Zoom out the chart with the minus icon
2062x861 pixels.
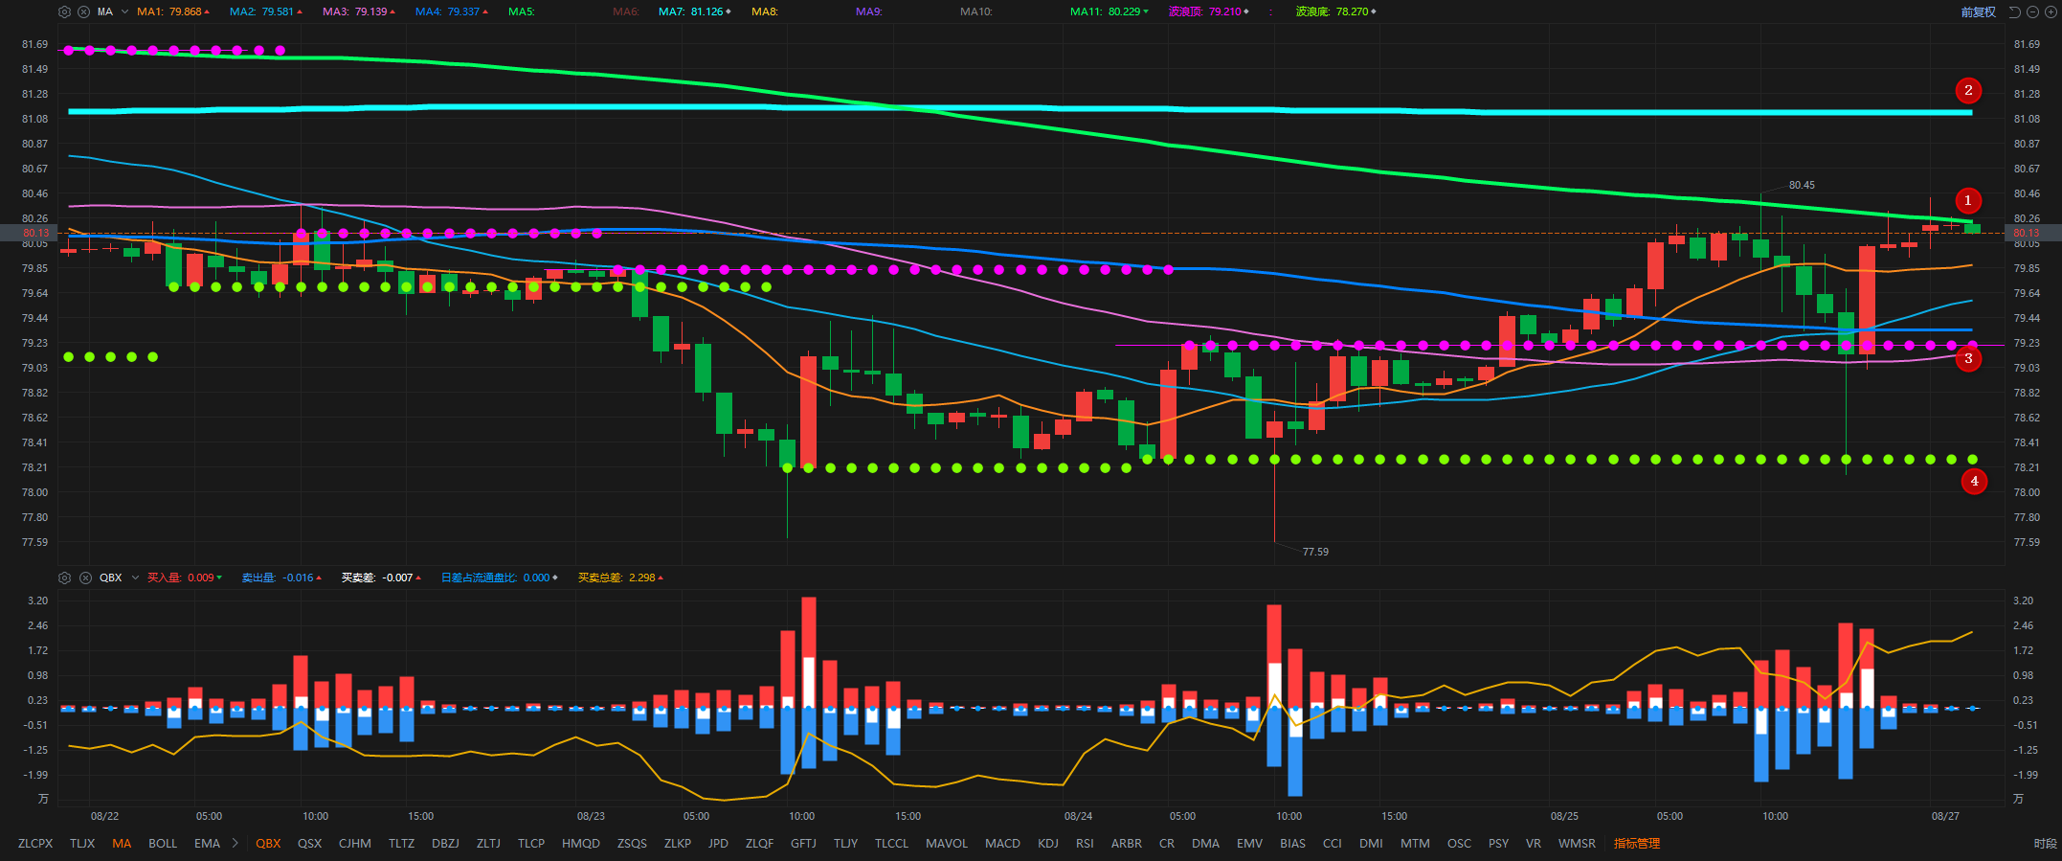click(2032, 11)
